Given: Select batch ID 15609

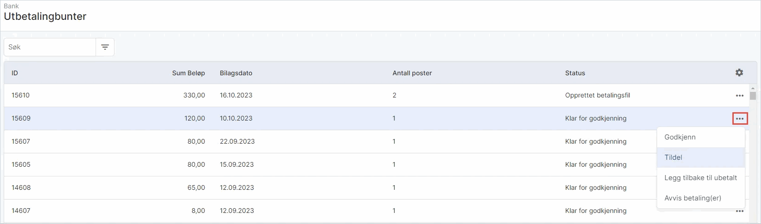Looking at the screenshot, I should pos(21,118).
